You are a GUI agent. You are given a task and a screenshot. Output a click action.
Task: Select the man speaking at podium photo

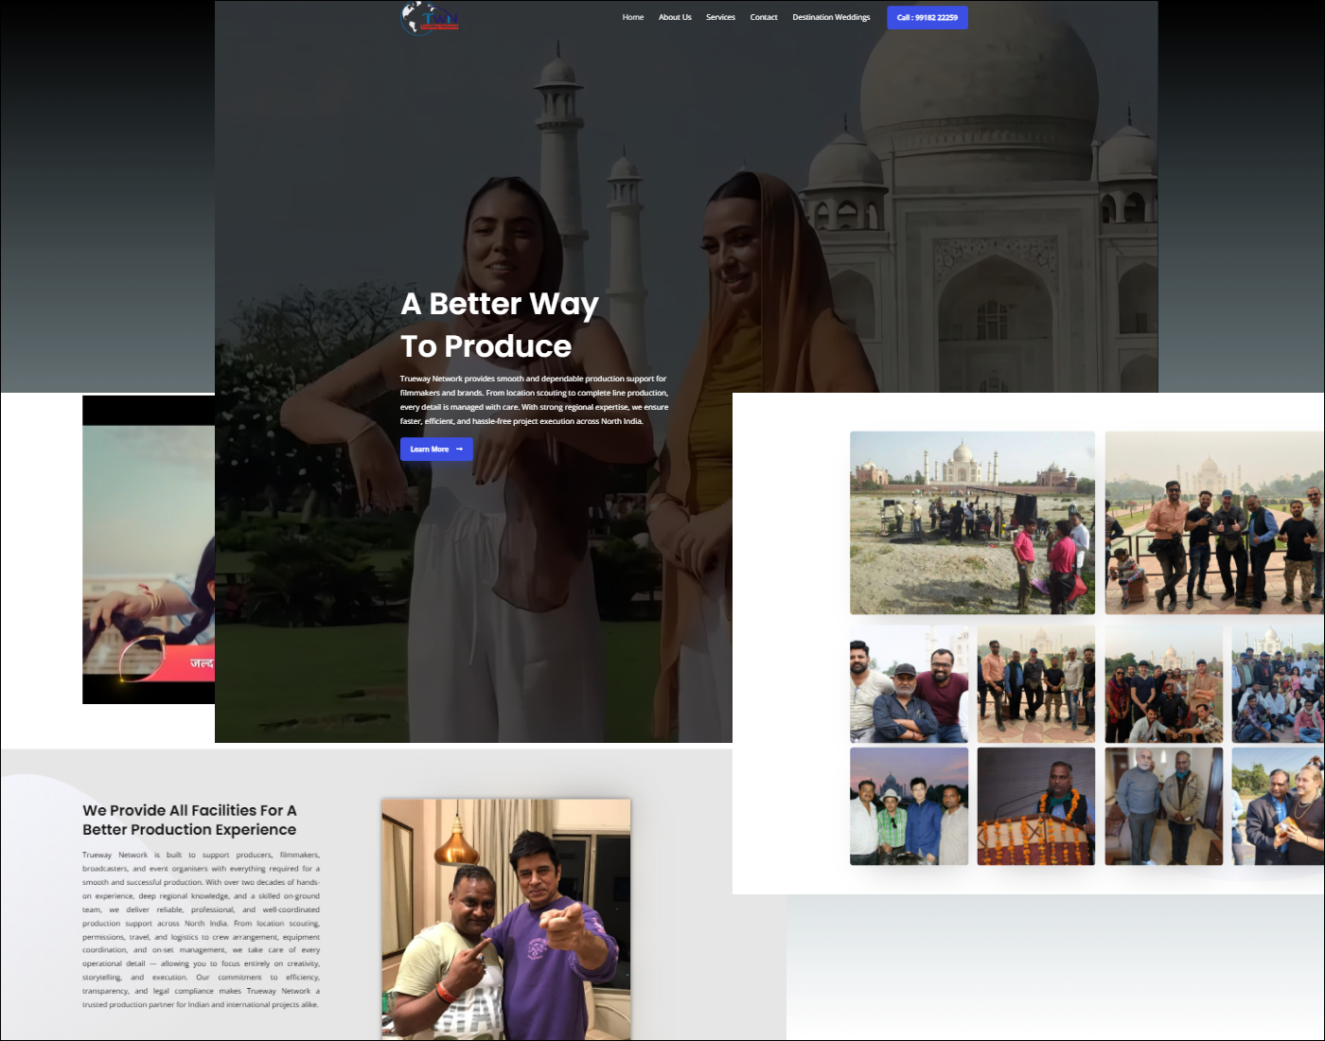tap(1035, 806)
